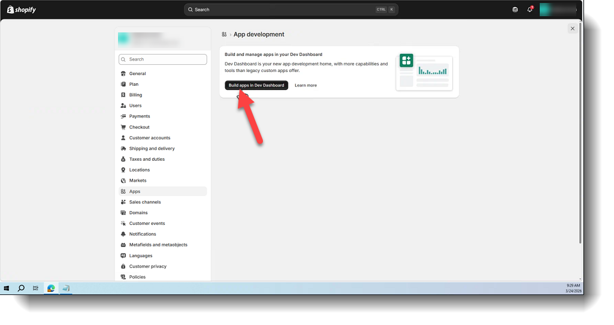
Task: Click the Policies icon
Action: point(123,277)
